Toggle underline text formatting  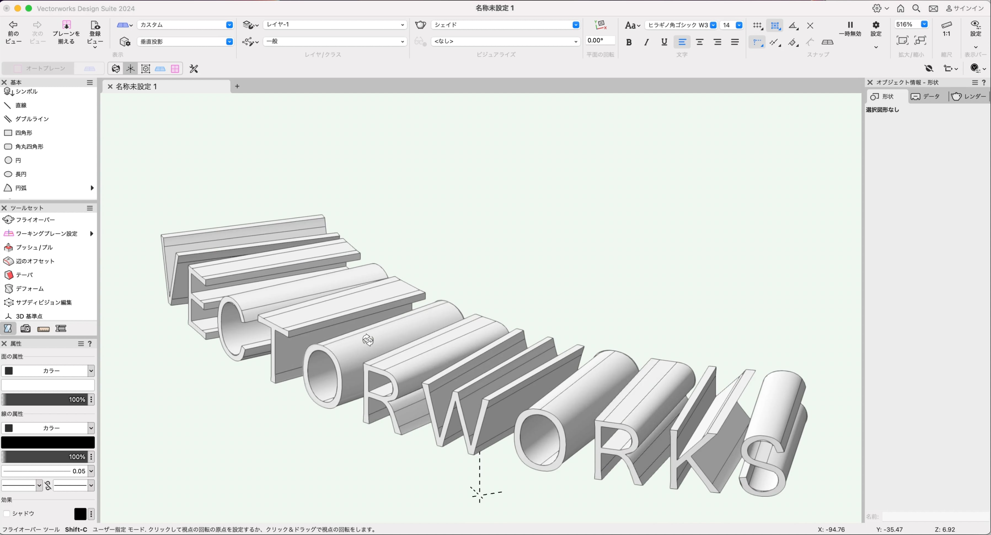pos(664,42)
